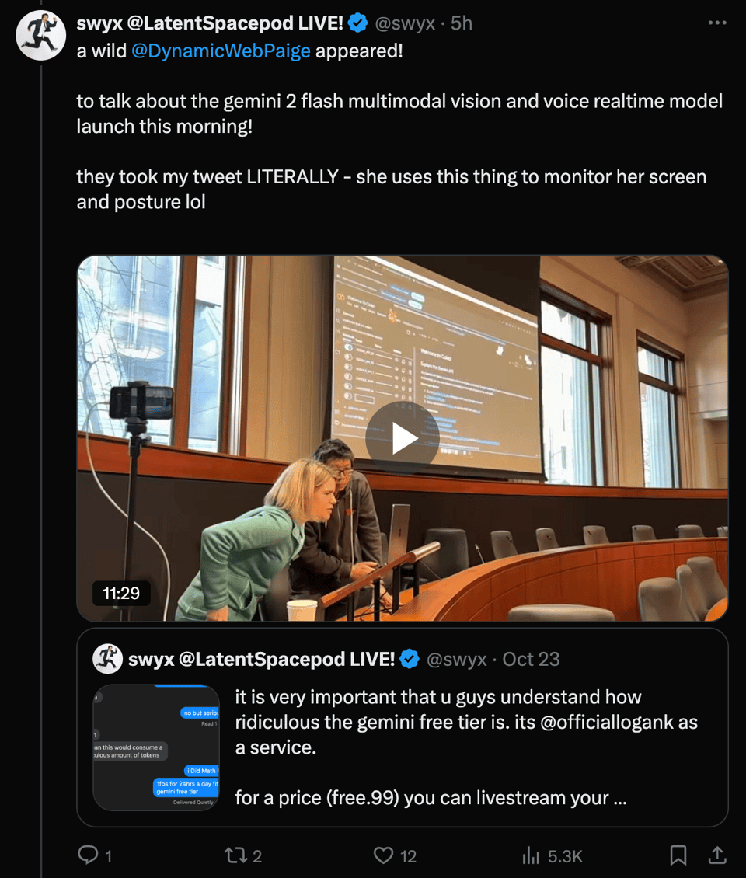Screen dimensions: 746x878
Task: Click the quoted tweet's small swyx avatar
Action: click(x=107, y=659)
